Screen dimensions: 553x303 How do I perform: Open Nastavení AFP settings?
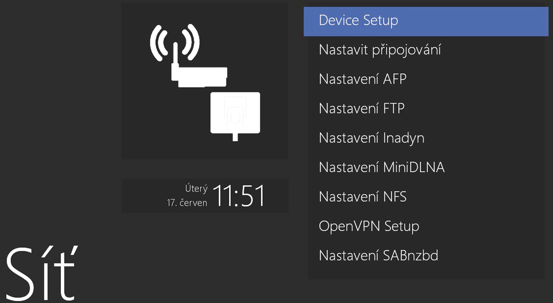click(363, 79)
